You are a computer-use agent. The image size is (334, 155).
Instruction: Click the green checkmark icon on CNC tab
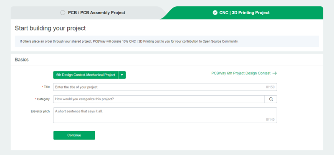[215, 13]
